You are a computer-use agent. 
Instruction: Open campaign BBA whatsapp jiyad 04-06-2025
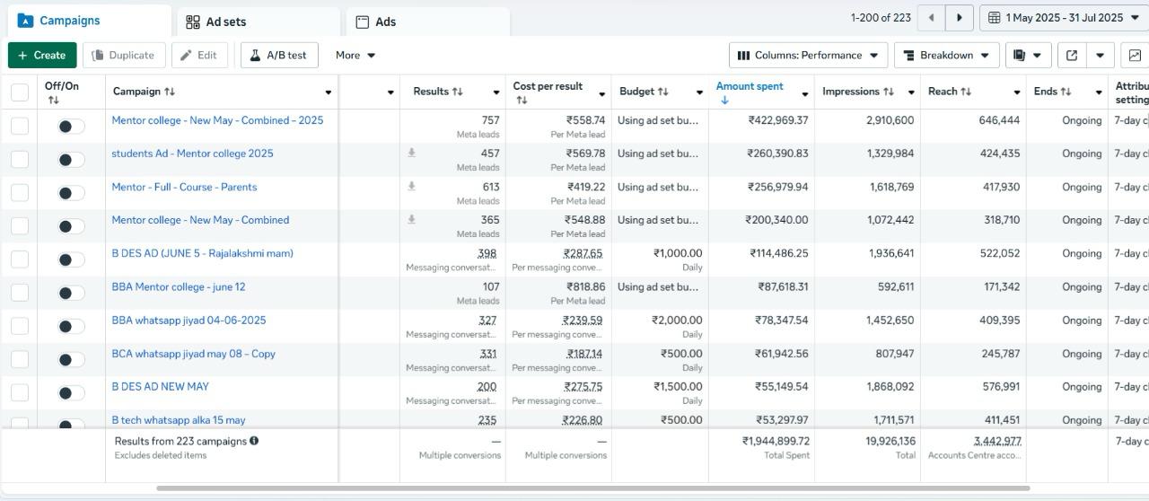pyautogui.click(x=189, y=320)
